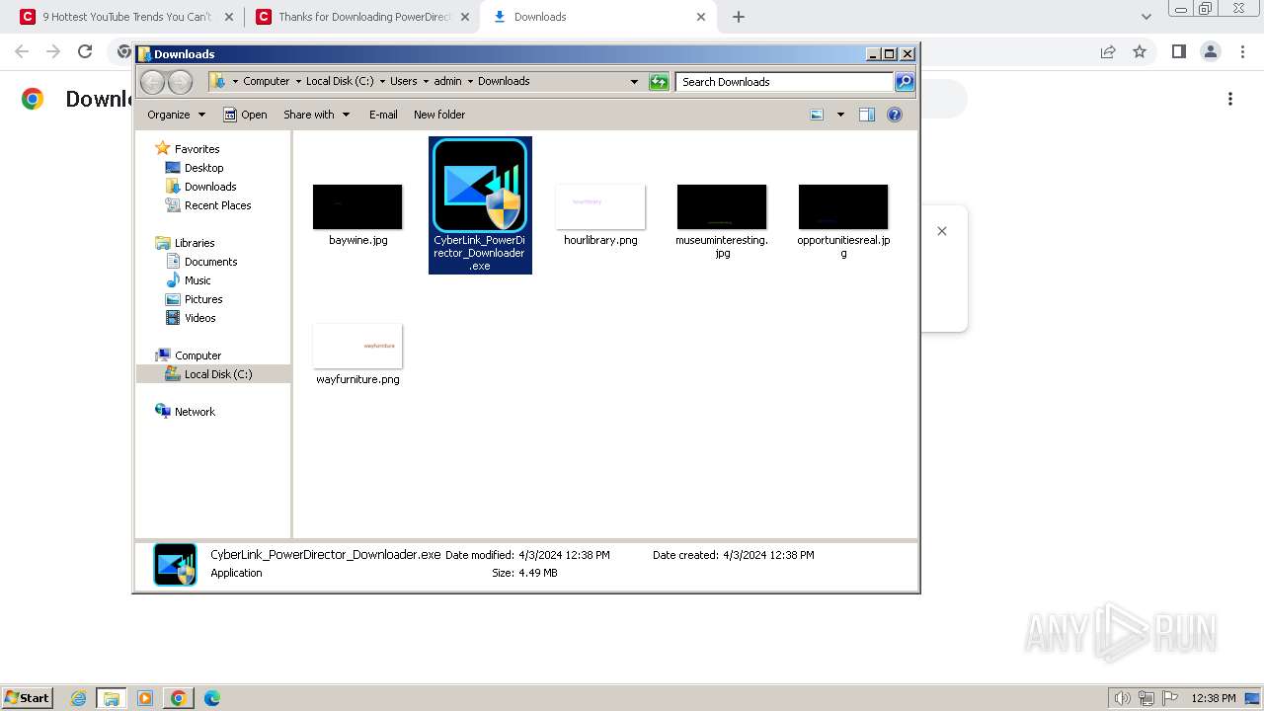
Task: Close the 9 Hottest YouTube Trends tab
Action: (229, 17)
